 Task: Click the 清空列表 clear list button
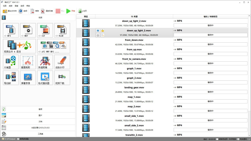coord(47,11)
